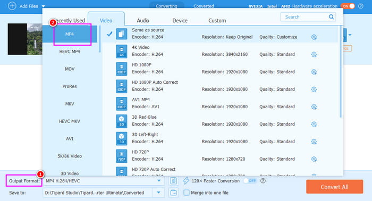Click the Convert All button
This screenshot has height=201, width=372.
click(334, 187)
